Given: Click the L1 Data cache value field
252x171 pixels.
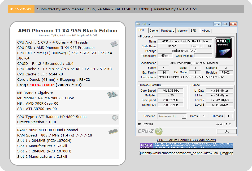Looking at the screenshot, I should (x=220, y=91).
